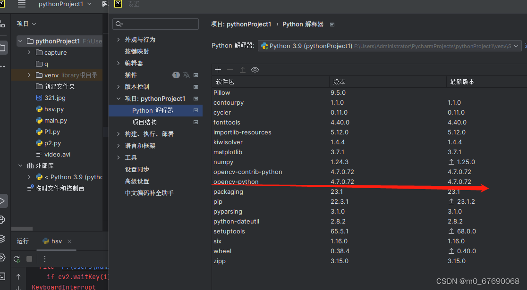Select the pip package row

tap(369, 201)
